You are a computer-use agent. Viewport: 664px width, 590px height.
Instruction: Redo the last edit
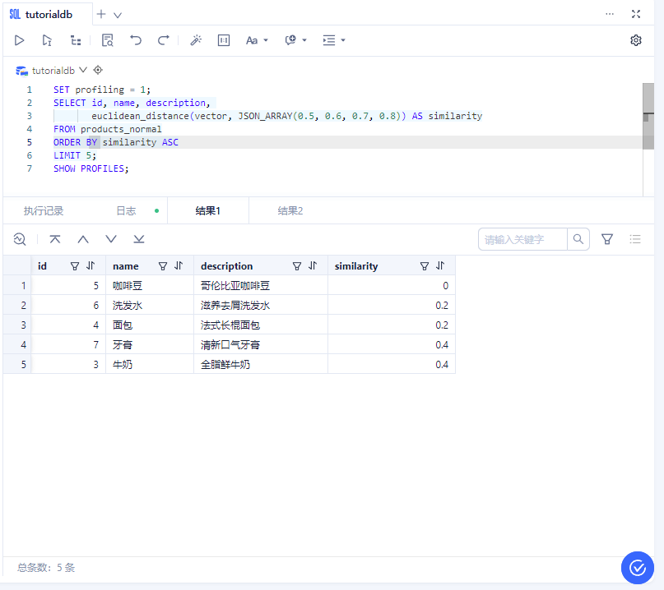(164, 40)
